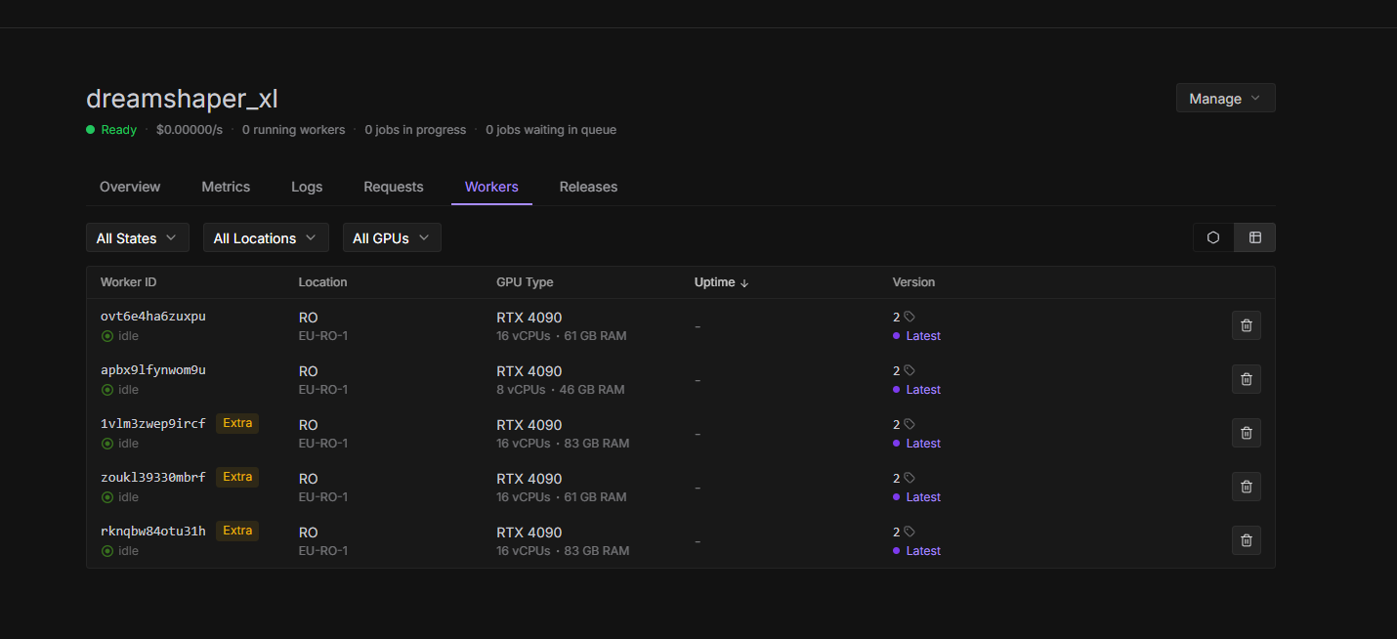Switch to hexagon grid view
This screenshot has height=639, width=1397.
(x=1213, y=237)
